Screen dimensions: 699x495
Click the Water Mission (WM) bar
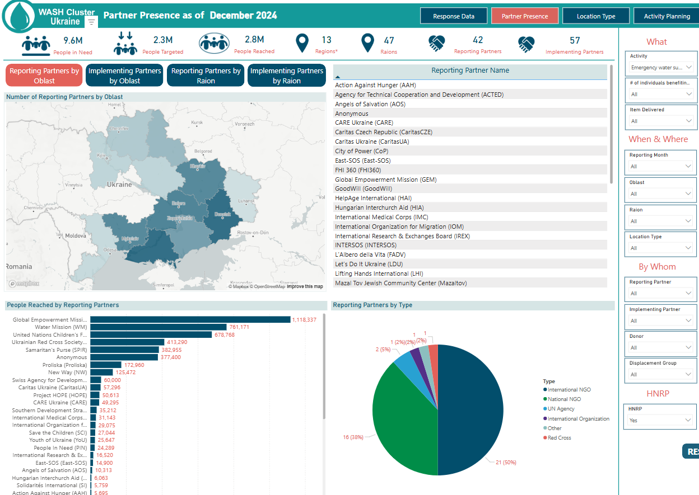point(159,327)
